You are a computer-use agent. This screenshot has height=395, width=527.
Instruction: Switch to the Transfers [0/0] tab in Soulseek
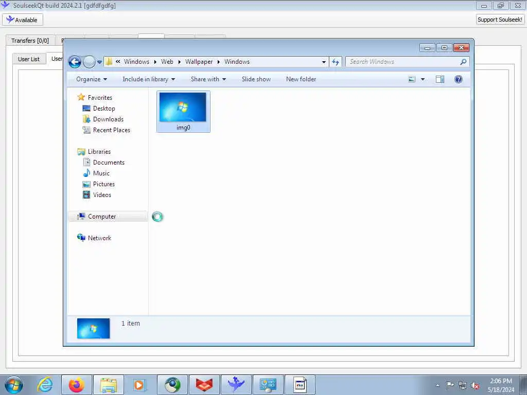(x=30, y=41)
